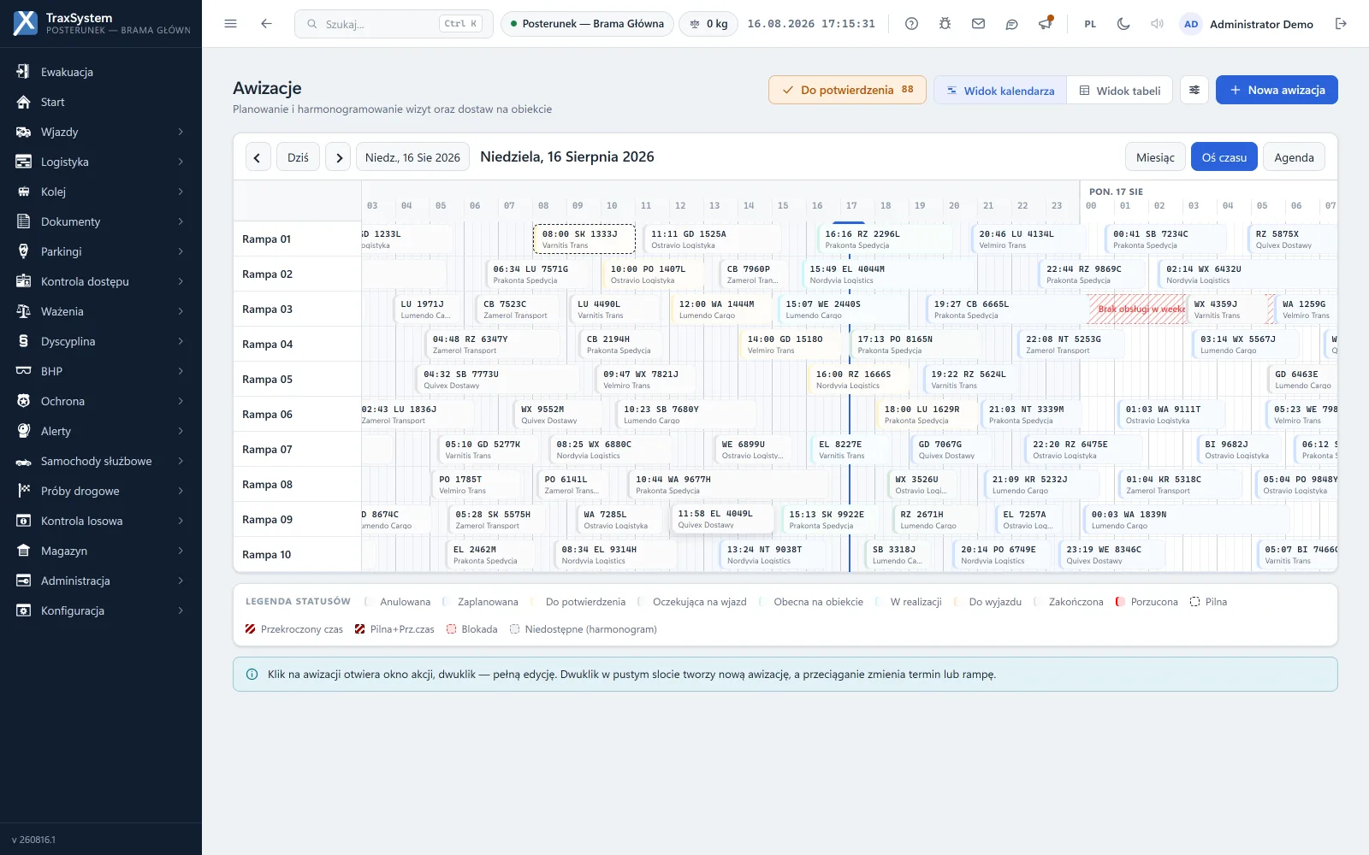This screenshot has height=855, width=1369.
Task: Expand the Wjazdy menu
Action: pyautogui.click(x=101, y=132)
